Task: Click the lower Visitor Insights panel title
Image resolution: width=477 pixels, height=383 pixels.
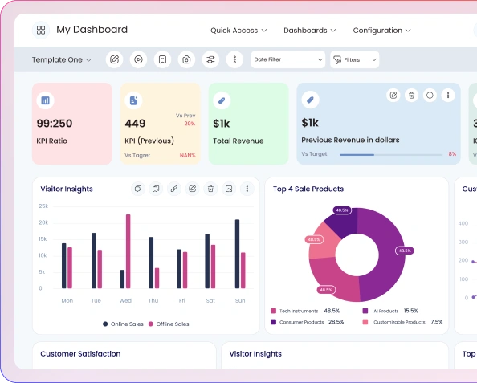Action: [255, 354]
